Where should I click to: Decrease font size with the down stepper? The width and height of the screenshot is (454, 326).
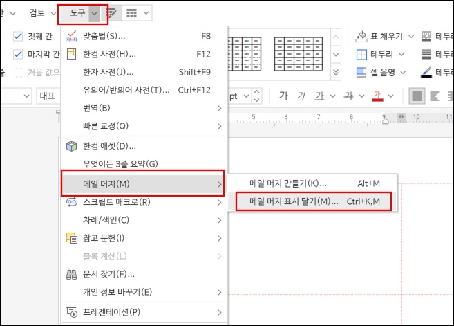(256, 100)
